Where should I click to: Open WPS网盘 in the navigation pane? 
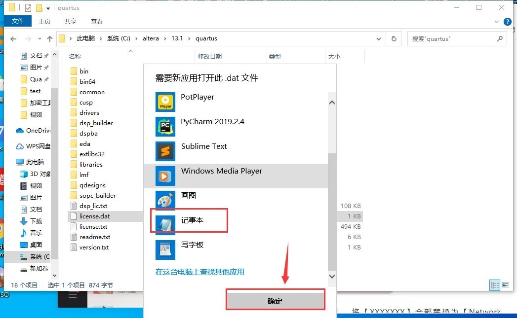[x=33, y=146]
